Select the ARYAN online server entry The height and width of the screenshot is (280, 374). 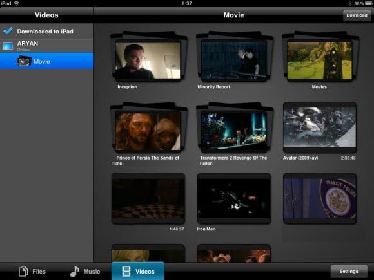click(x=46, y=46)
